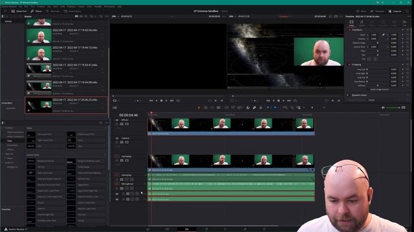Toggle the Metadata panel button
Viewport: 414px width, 232px height.
click(378, 12)
